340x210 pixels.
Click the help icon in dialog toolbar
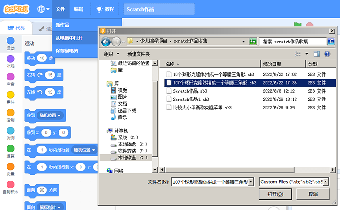[328, 54]
